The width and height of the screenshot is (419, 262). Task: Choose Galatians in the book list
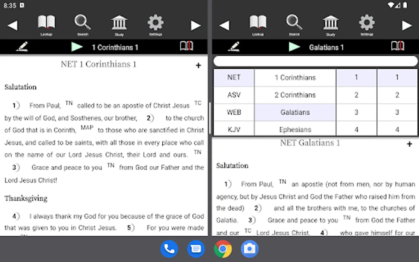click(x=295, y=112)
